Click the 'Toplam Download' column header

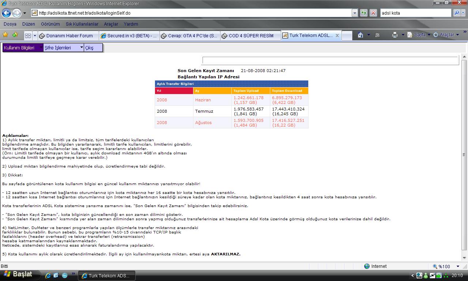coord(289,91)
